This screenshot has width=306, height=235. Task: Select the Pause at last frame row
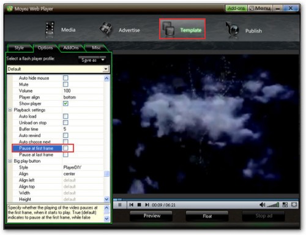[x=58, y=155]
